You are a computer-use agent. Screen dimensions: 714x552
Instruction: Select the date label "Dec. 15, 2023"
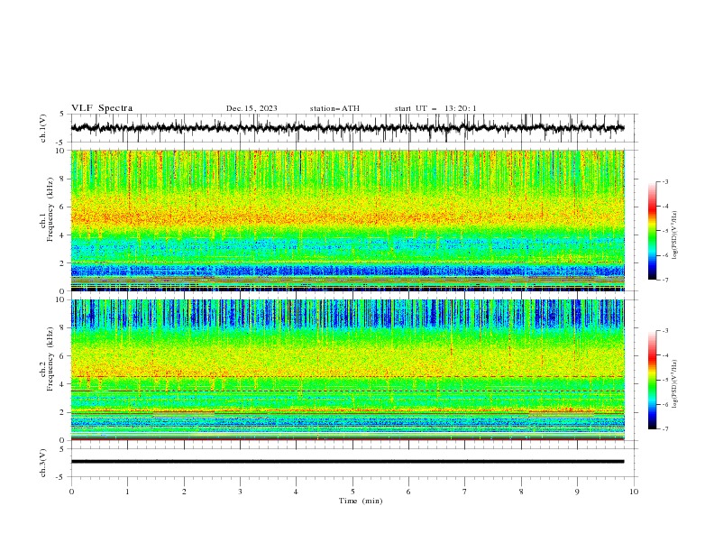click(252, 108)
